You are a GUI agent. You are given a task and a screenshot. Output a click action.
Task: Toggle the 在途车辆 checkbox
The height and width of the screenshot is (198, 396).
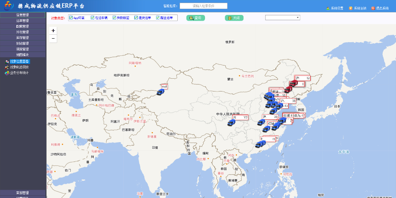[x=92, y=18]
